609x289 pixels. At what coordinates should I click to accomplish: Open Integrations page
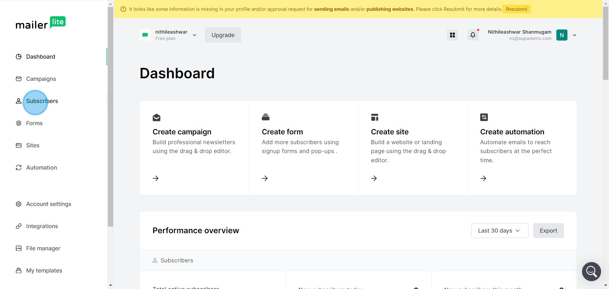coord(42,226)
